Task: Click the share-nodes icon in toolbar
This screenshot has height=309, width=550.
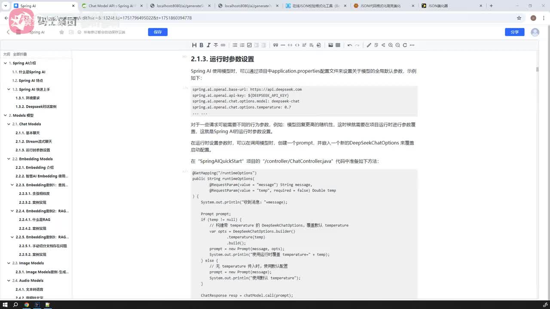Action: pyautogui.click(x=383, y=45)
